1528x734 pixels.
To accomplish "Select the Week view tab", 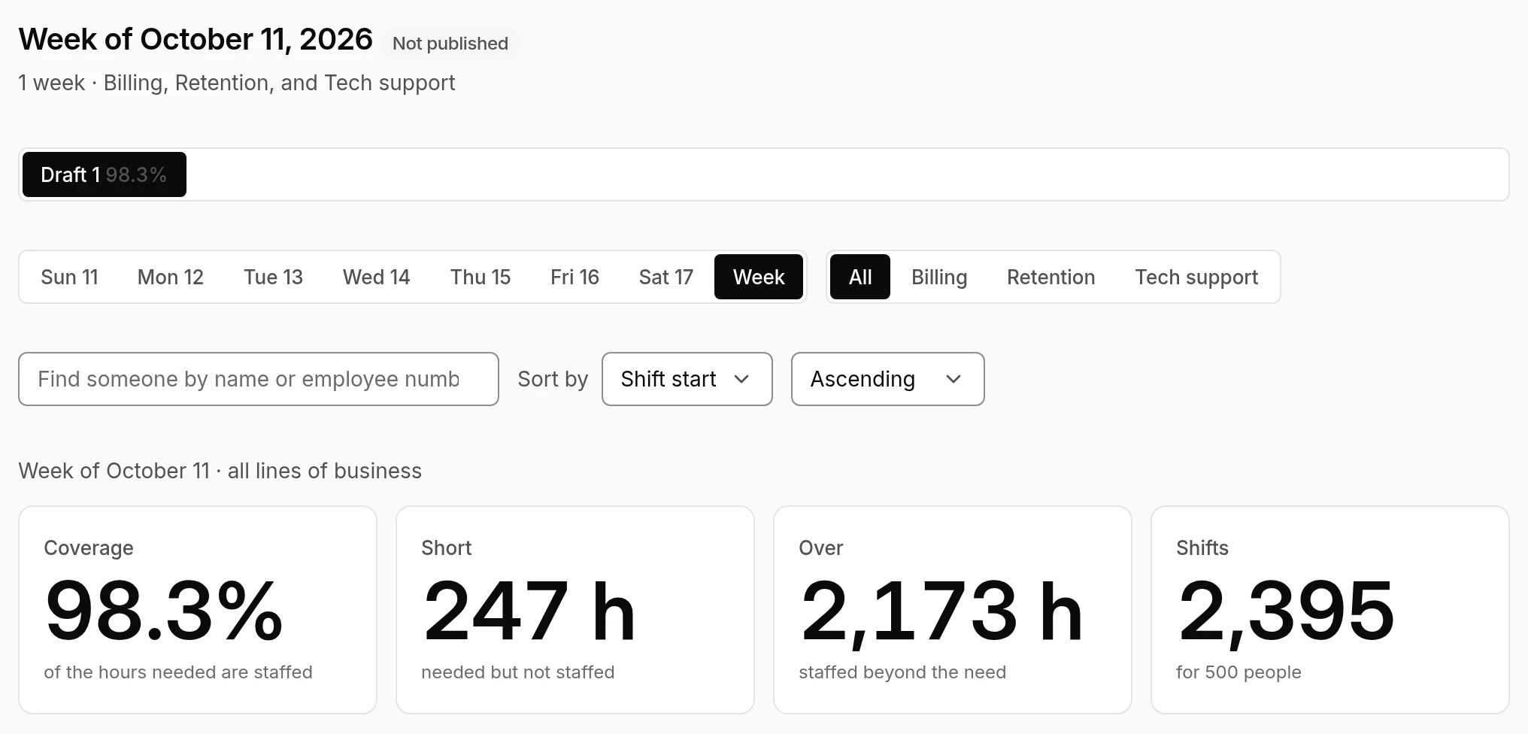I will 759,277.
